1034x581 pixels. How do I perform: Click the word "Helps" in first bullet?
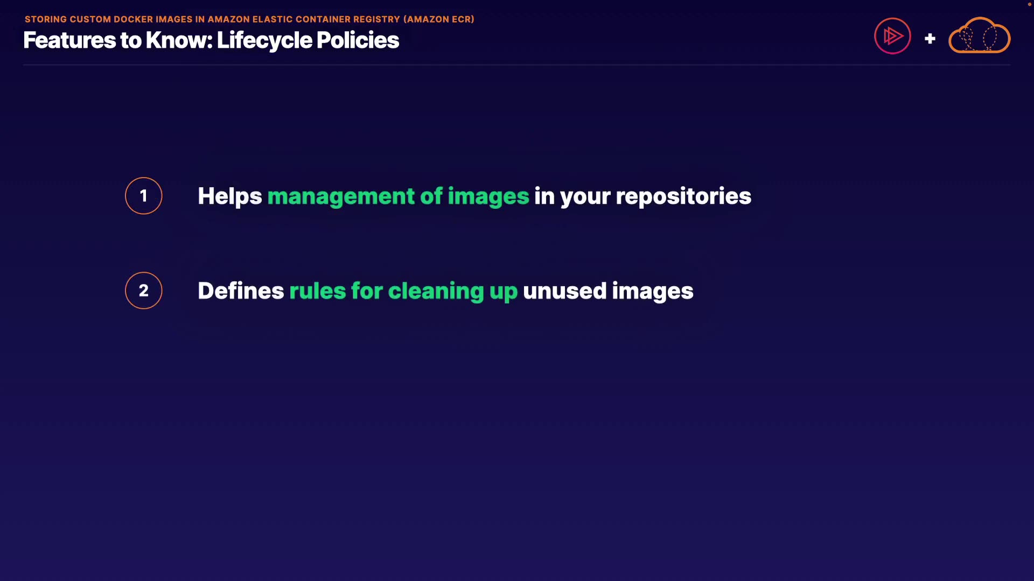tap(229, 196)
